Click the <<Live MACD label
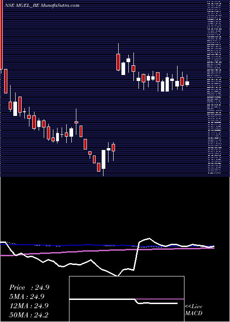 (194, 310)
